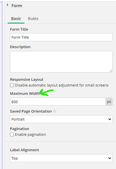Click the Saved Page Orientation label text

point(31,111)
